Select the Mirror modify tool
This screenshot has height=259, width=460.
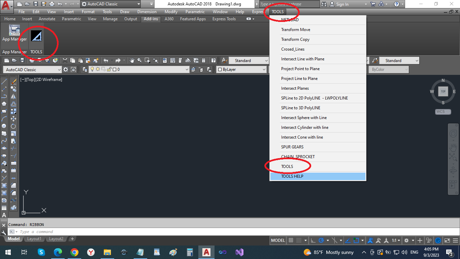coord(13,96)
